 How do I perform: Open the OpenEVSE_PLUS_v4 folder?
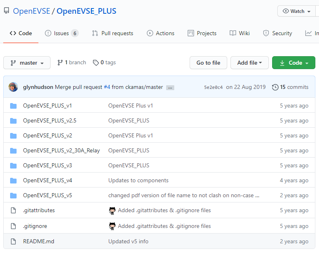coord(47,180)
